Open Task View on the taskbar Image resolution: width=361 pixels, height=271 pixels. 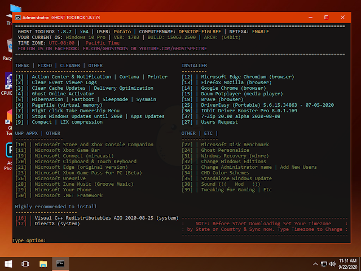pyautogui.click(x=25, y=264)
